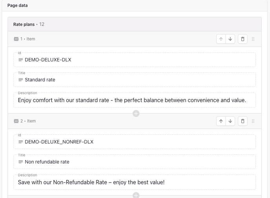Move item 1 down with arrow
Viewport: 270px width, 198px height.
pos(230,39)
